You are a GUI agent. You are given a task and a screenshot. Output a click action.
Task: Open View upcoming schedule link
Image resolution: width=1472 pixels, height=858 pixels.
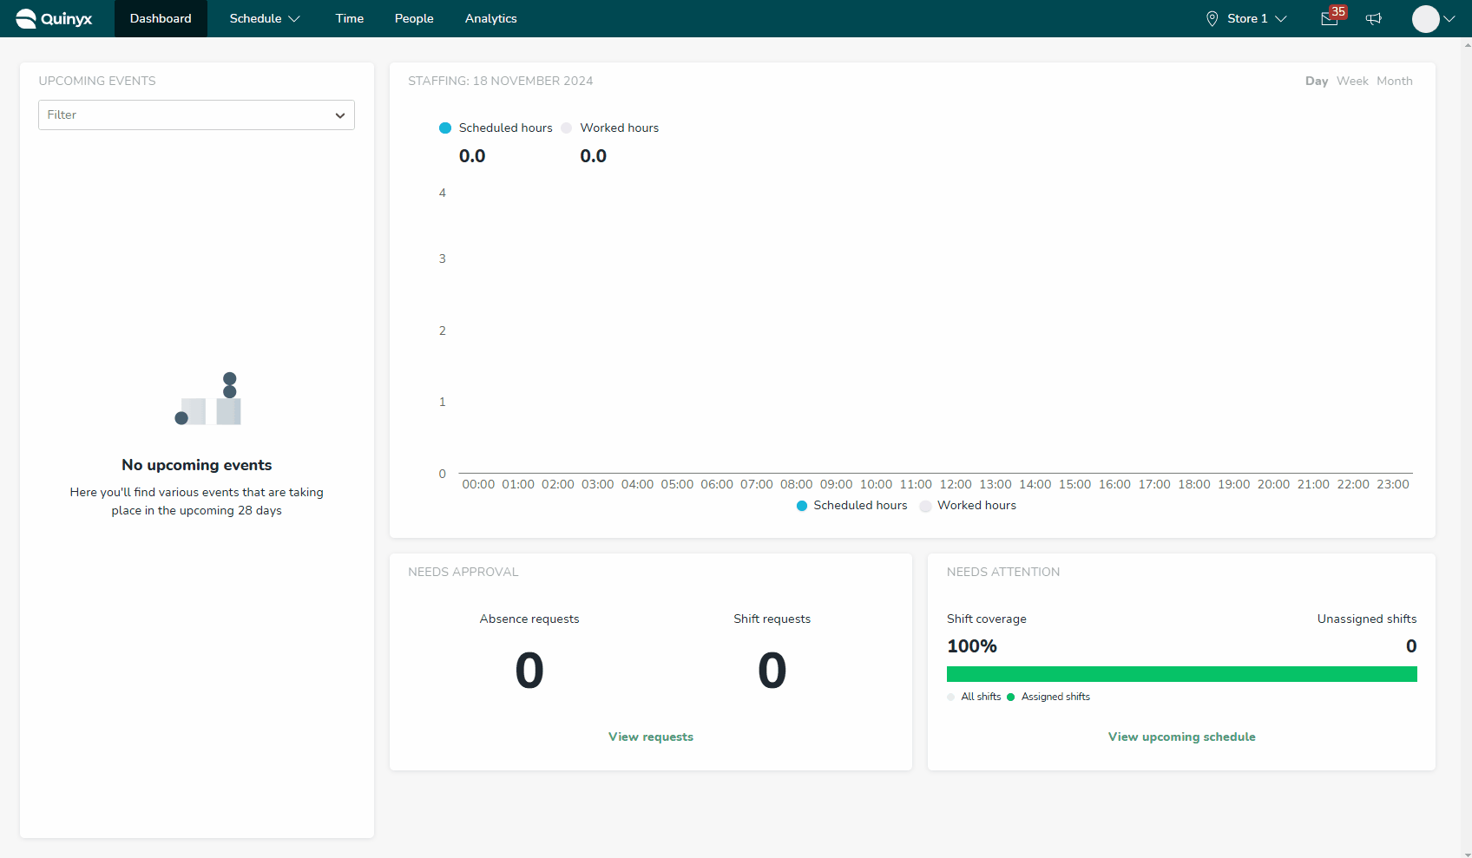(1181, 737)
